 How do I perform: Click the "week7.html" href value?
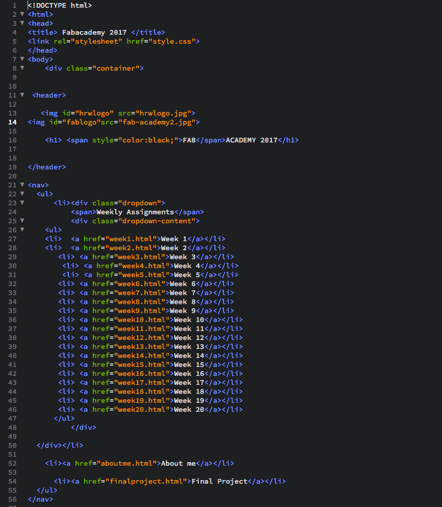click(x=140, y=293)
